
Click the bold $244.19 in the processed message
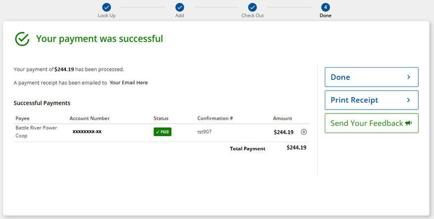(x=64, y=70)
